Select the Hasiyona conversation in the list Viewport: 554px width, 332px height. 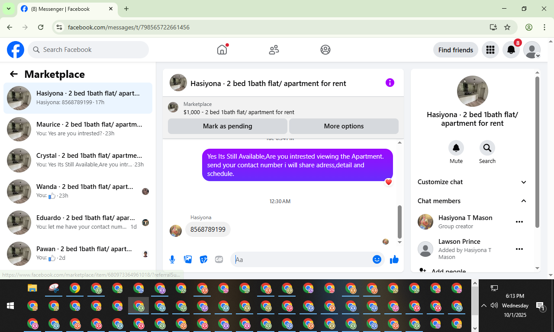coord(78,98)
